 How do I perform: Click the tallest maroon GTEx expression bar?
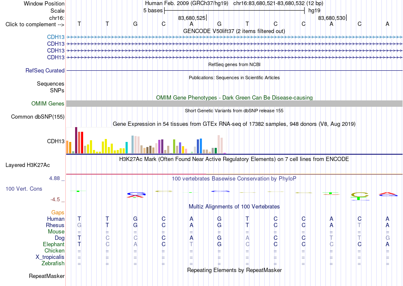point(76,140)
